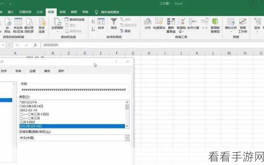
Task: Select 2012-03-14 date type
Action: click(x=72, y=110)
